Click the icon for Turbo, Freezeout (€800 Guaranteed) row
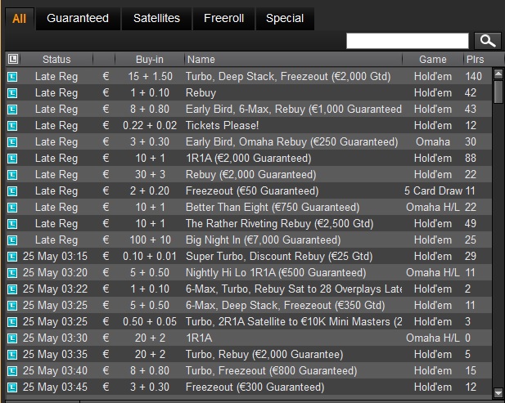 [12, 371]
